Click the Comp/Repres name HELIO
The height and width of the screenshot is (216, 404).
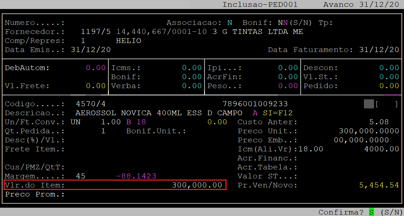pyautogui.click(x=129, y=41)
